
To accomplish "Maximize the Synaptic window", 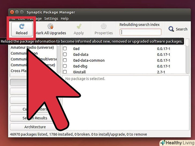I will click(22, 12).
